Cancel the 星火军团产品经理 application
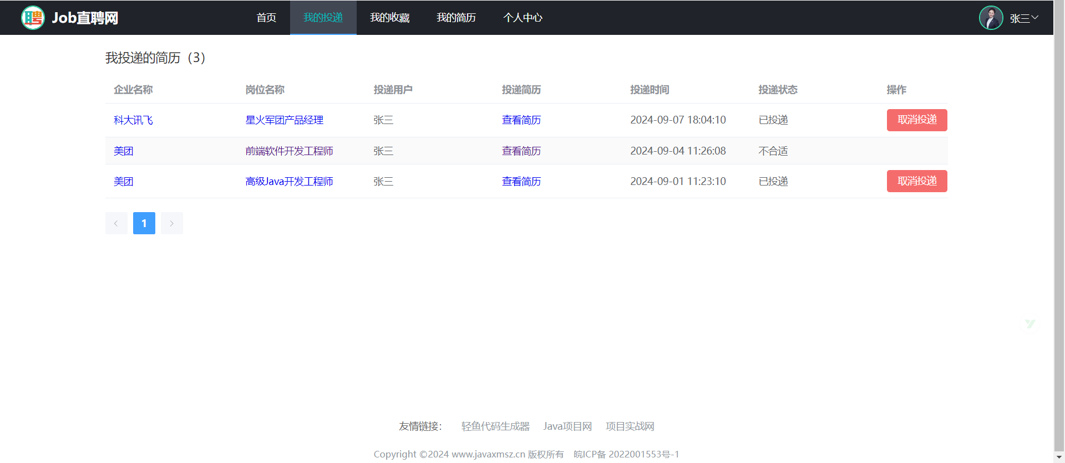Viewport: 1065px width, 463px height. [917, 120]
